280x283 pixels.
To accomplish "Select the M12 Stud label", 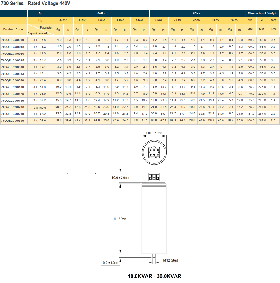I will click(170, 260).
